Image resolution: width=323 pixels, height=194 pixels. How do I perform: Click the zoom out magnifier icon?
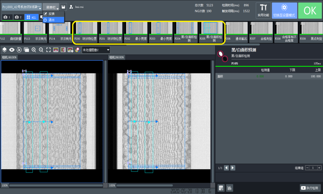(41, 50)
